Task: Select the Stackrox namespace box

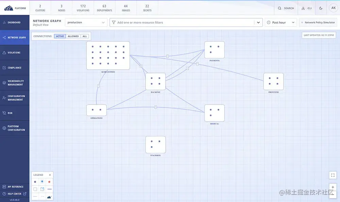Action: [x=155, y=144]
